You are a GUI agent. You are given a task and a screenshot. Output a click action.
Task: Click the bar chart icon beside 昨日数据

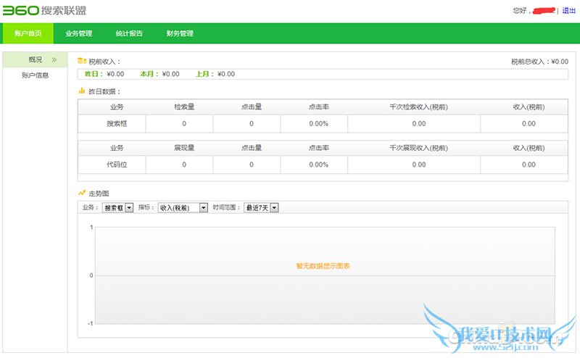82,91
